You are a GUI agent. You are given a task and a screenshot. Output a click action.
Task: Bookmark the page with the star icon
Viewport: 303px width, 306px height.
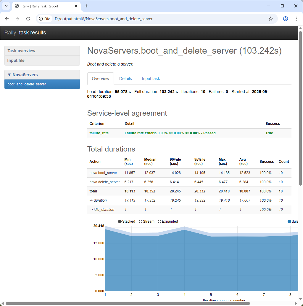pos(270,18)
